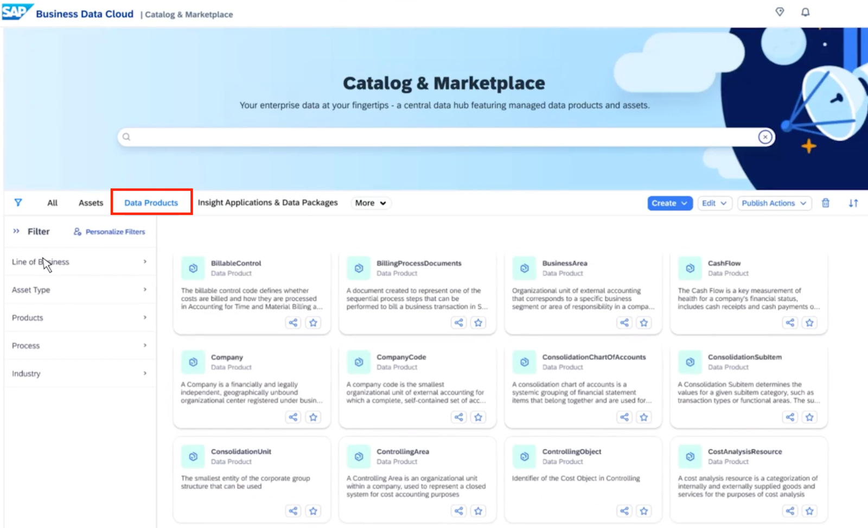Star the Company data product

313,417
